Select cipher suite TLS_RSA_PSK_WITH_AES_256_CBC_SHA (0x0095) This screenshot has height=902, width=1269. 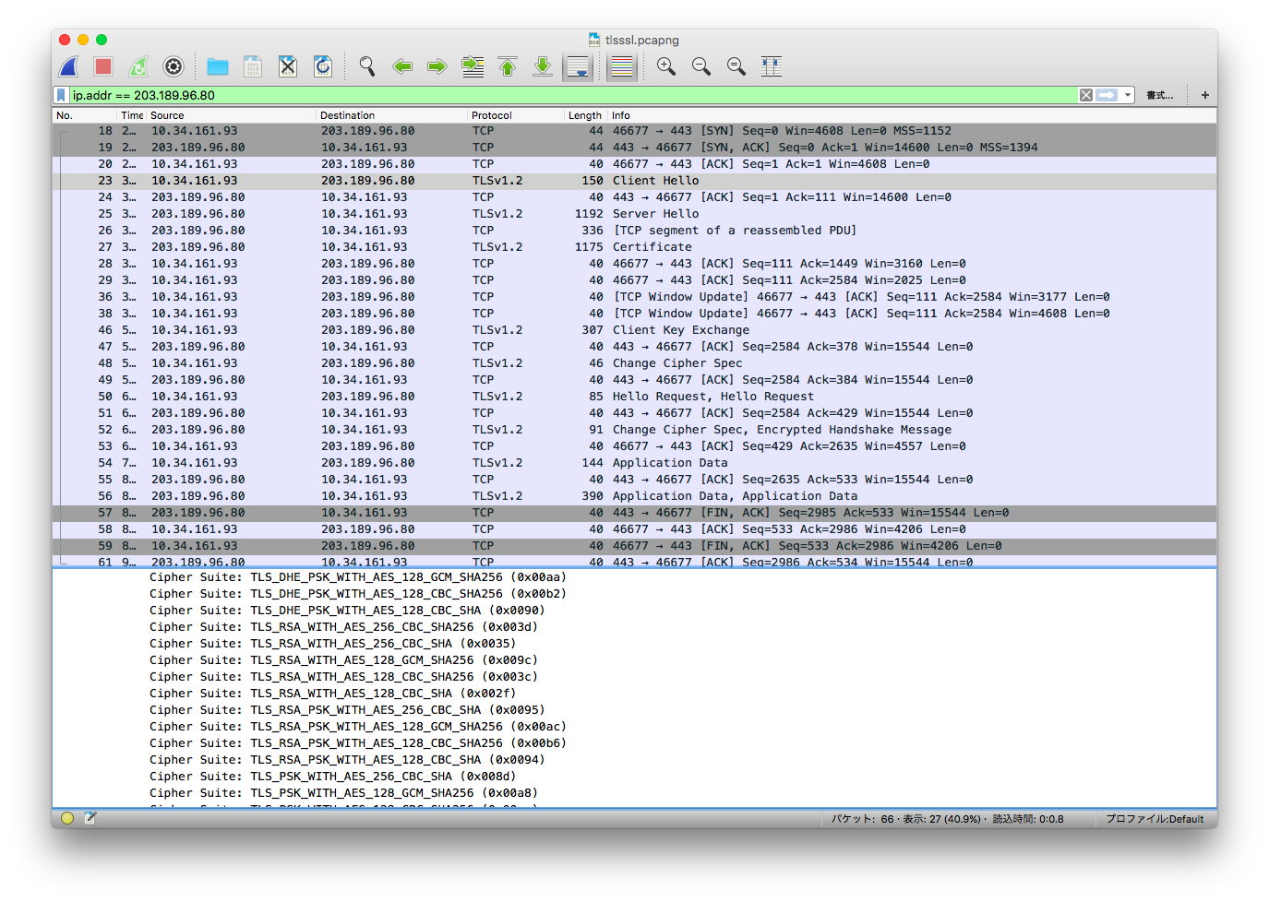click(x=347, y=710)
